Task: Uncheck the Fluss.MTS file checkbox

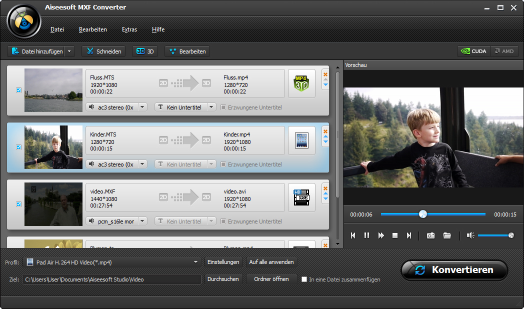Action: [x=18, y=90]
